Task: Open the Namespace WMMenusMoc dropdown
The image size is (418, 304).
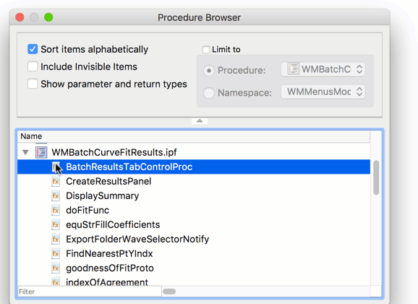Action: point(323,92)
